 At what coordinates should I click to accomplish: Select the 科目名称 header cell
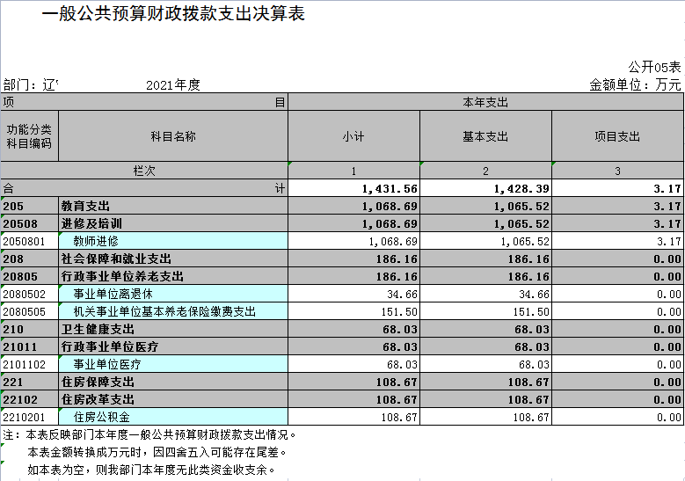pyautogui.click(x=173, y=136)
